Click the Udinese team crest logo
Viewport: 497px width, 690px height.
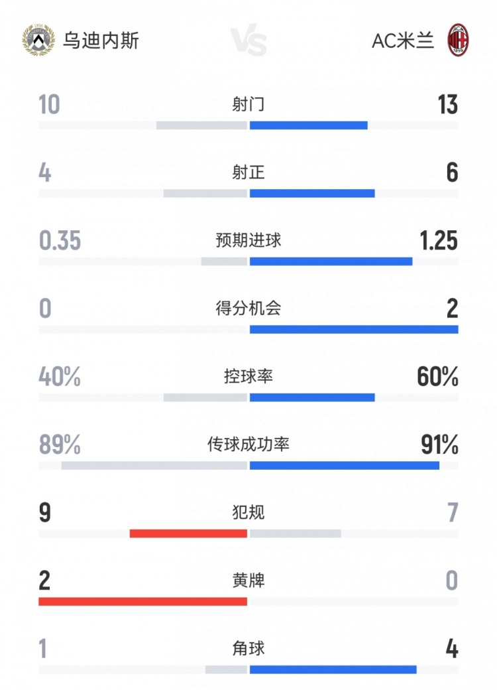coord(38,40)
